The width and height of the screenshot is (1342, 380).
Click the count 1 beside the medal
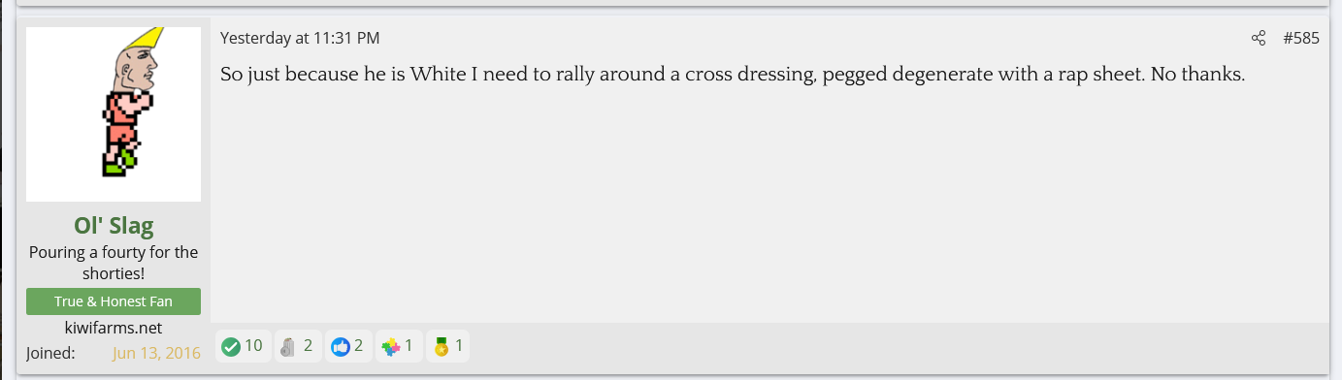459,345
